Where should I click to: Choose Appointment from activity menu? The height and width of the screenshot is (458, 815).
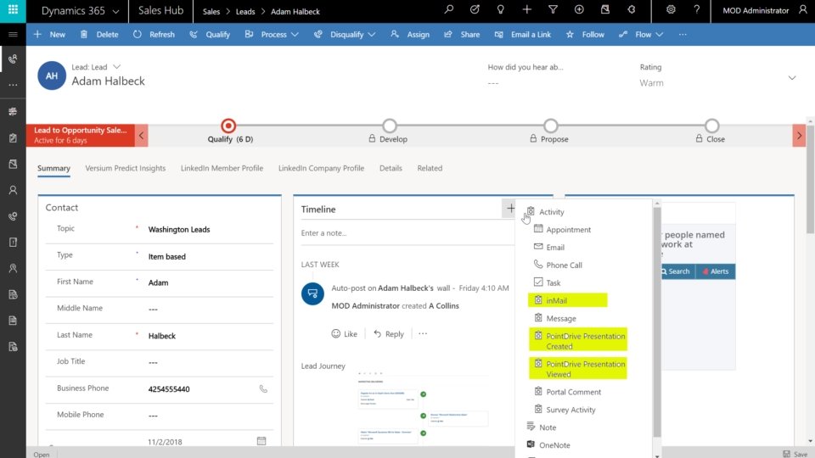coord(562,229)
